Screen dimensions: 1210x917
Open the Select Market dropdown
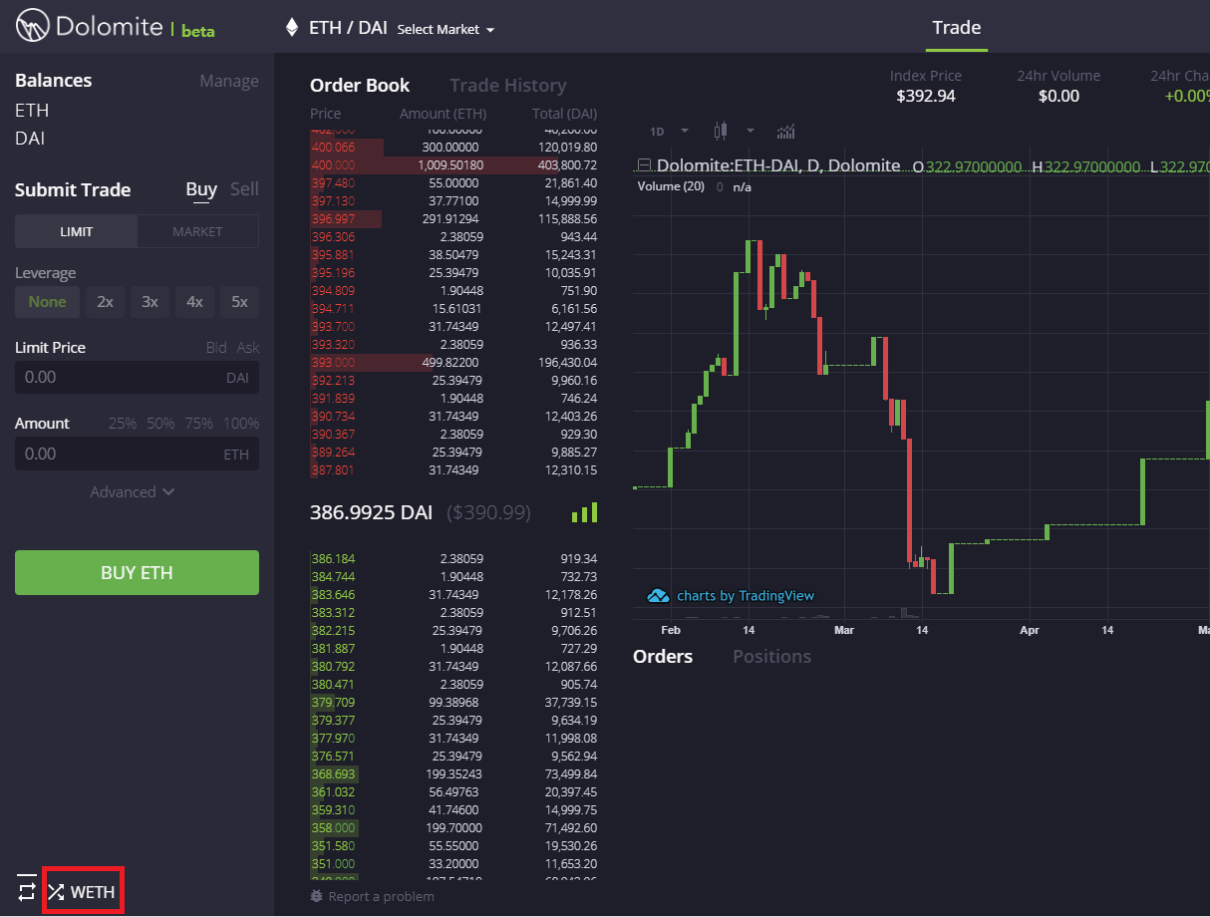pos(446,29)
